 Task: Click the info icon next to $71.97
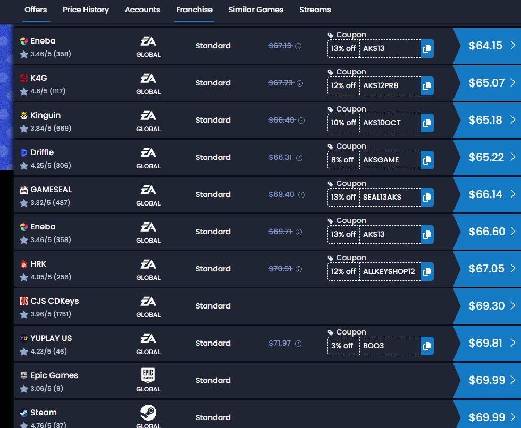(298, 344)
